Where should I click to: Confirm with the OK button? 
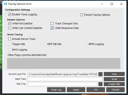click(96, 90)
